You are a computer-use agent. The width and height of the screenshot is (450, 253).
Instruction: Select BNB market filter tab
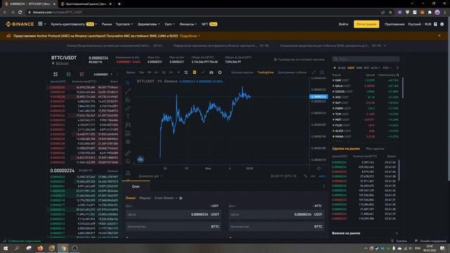[359, 68]
